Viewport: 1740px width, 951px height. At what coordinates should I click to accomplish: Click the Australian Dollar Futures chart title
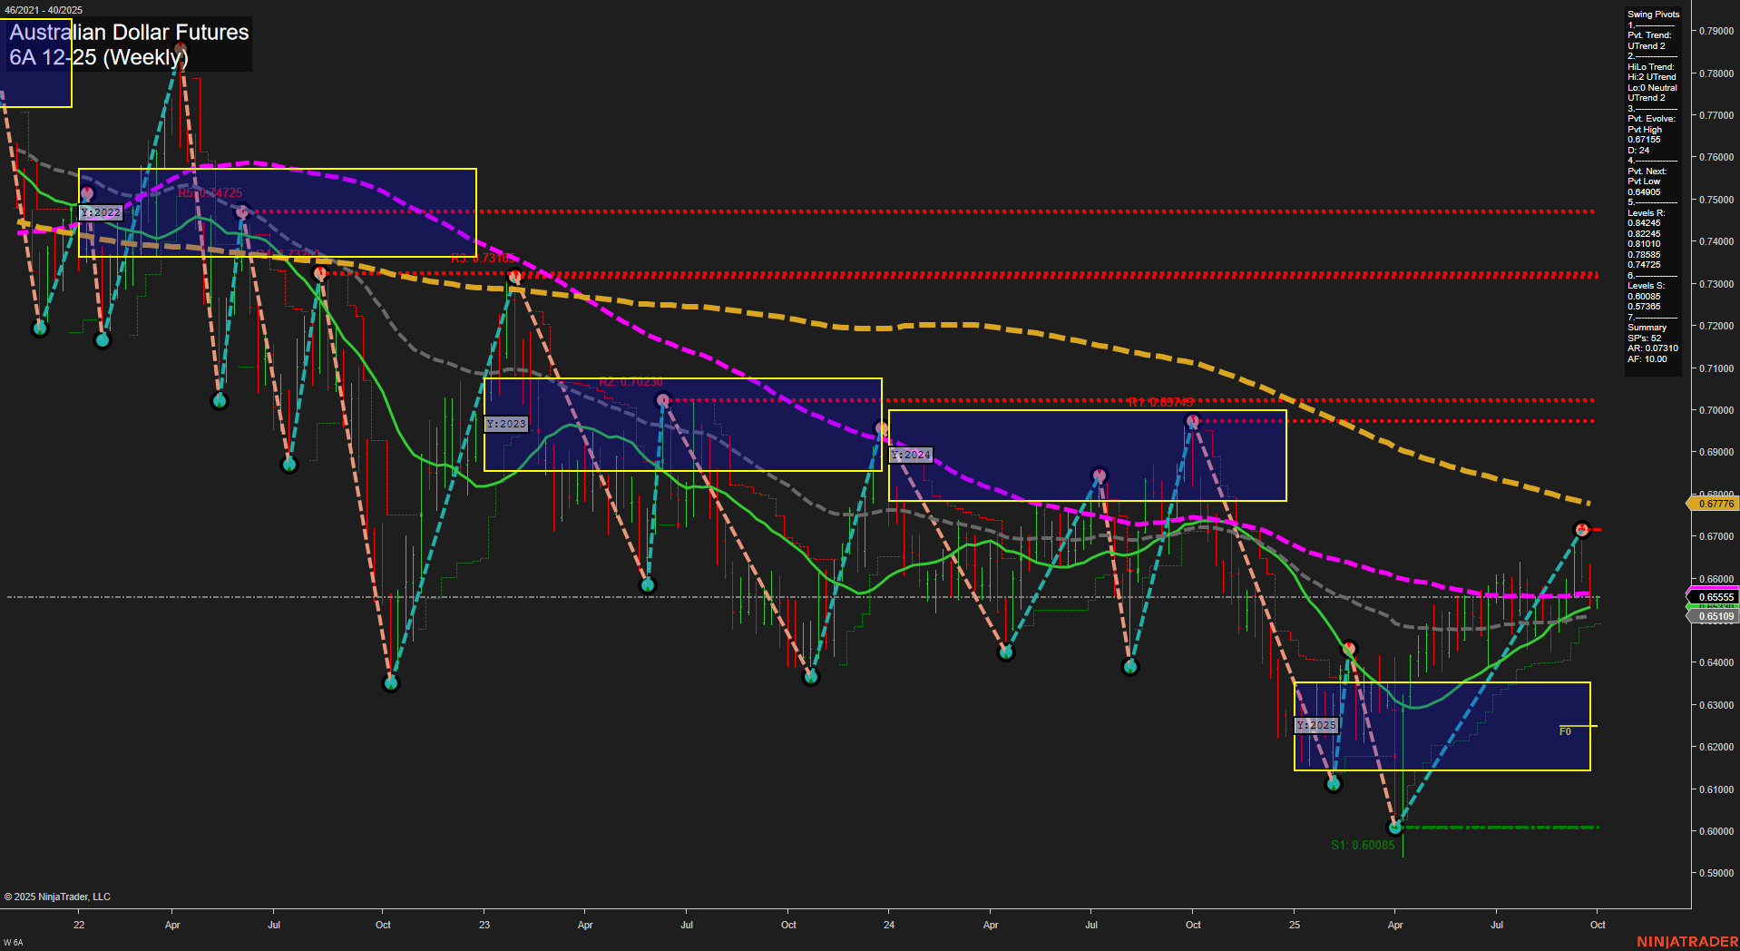pos(129,33)
